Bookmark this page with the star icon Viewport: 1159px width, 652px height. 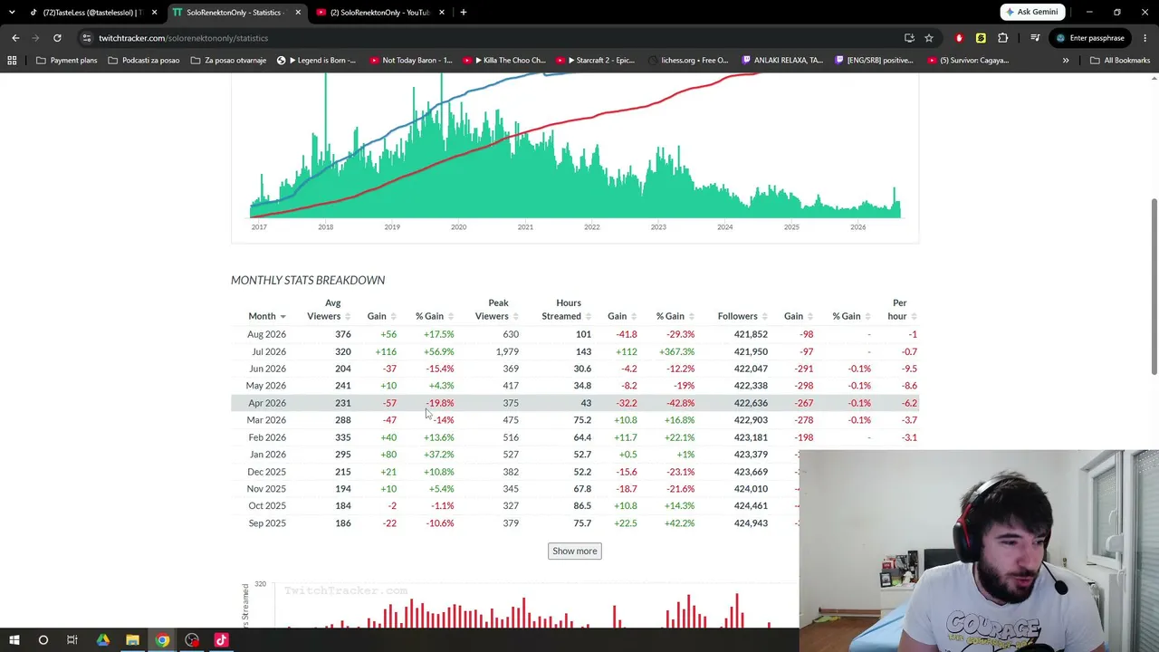[x=929, y=38]
